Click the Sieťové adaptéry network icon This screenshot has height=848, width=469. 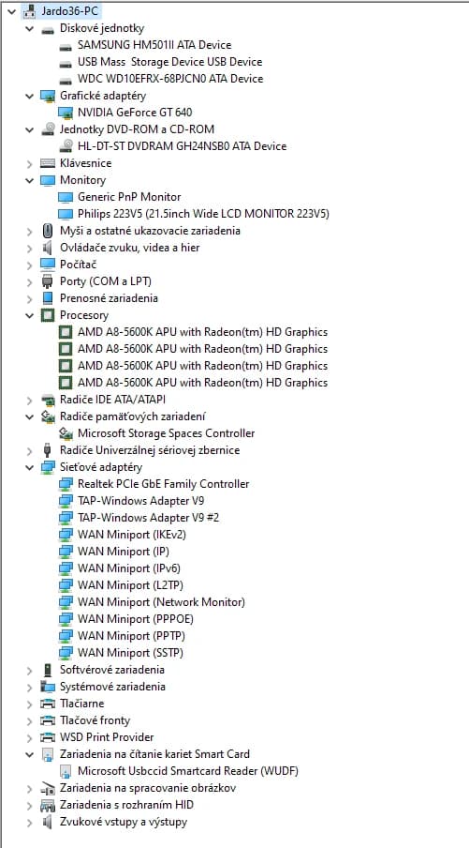point(48,467)
